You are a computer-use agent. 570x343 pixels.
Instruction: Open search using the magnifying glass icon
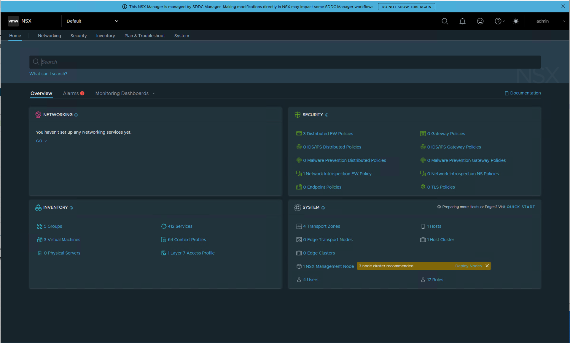pyautogui.click(x=445, y=21)
